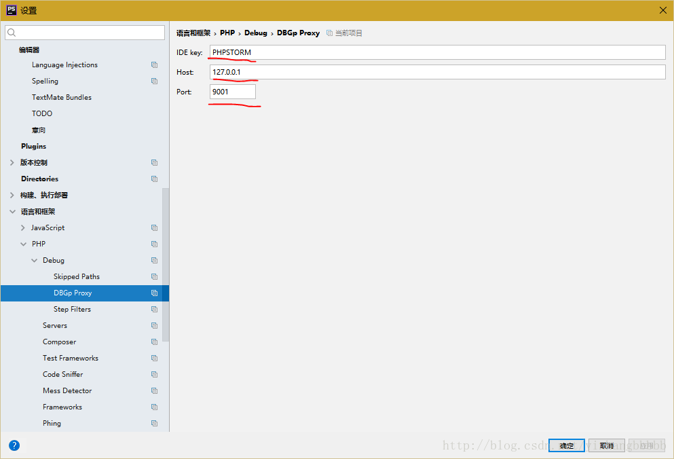
Task: Click Debug in the breadcrumb path
Action: tap(256, 33)
